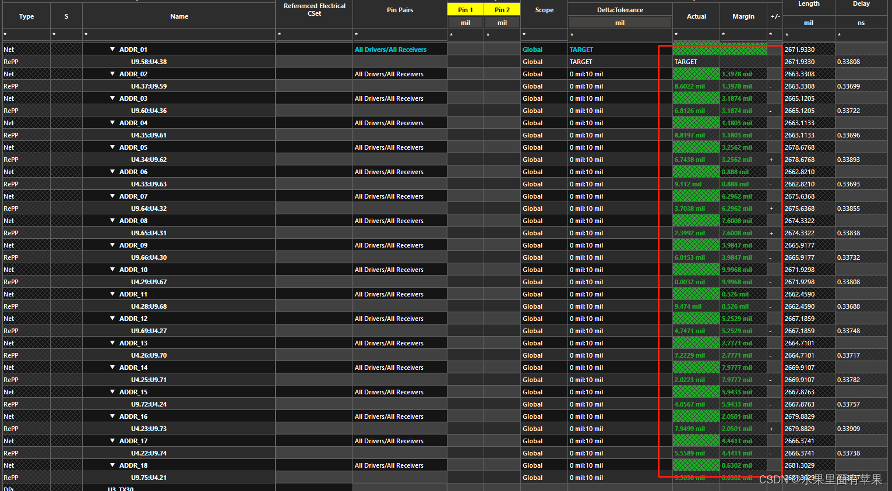
Task: Select the Name column header
Action: [x=179, y=16]
